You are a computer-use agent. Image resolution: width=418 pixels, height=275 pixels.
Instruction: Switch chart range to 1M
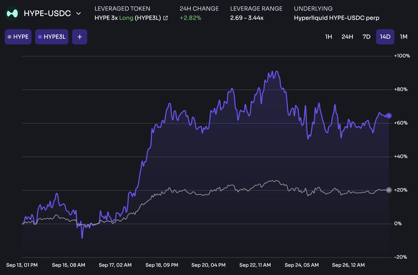404,37
